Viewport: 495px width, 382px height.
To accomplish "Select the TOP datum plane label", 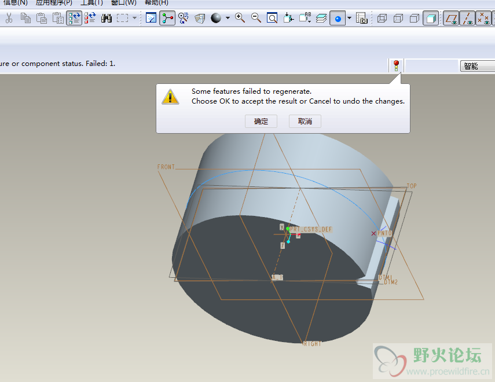I will pyautogui.click(x=412, y=186).
